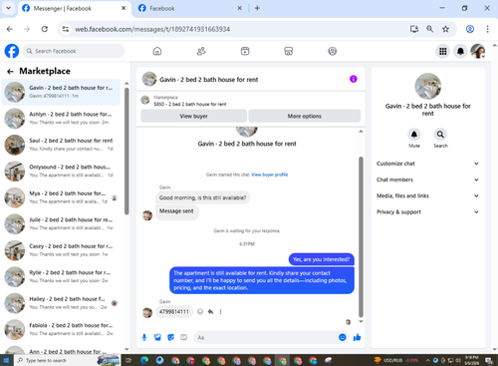Choose a GIF icon
Image resolution: width=498 pixels, height=366 pixels.
[x=184, y=337]
